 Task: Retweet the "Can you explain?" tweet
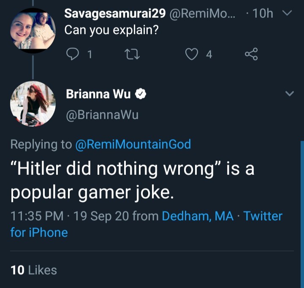pyautogui.click(x=136, y=54)
